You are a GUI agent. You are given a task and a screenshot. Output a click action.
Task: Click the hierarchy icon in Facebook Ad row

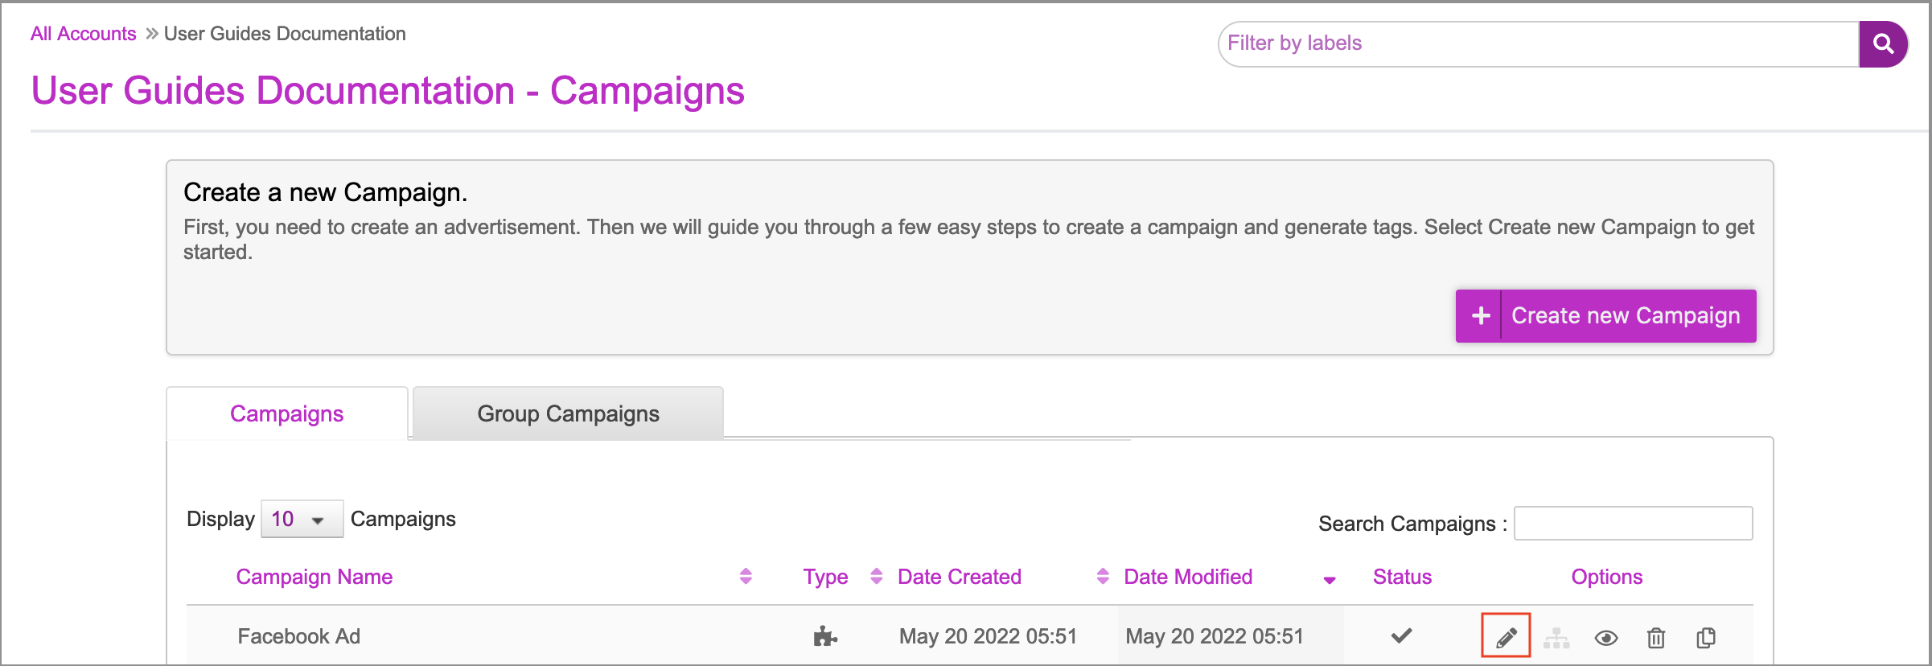coord(1556,638)
